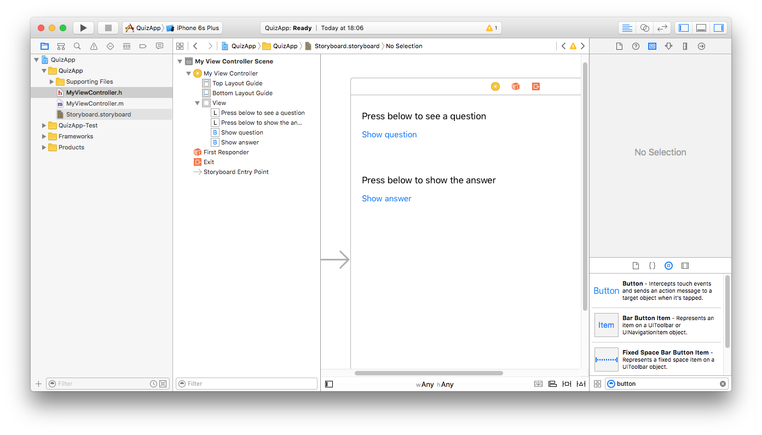Select MyViewController.m in project navigator

tap(94, 103)
